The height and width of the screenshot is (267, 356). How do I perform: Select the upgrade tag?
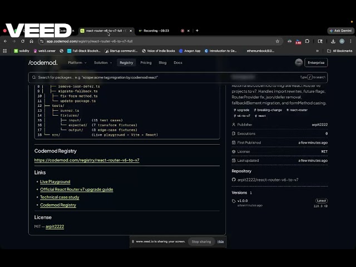point(241,110)
